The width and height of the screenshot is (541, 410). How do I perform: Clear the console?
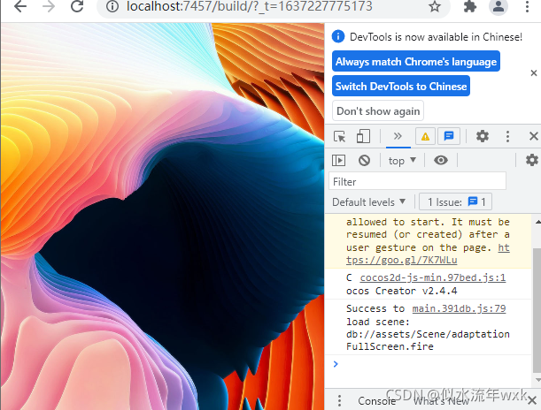pyautogui.click(x=364, y=161)
